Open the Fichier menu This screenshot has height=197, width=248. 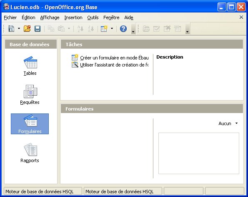(10, 17)
